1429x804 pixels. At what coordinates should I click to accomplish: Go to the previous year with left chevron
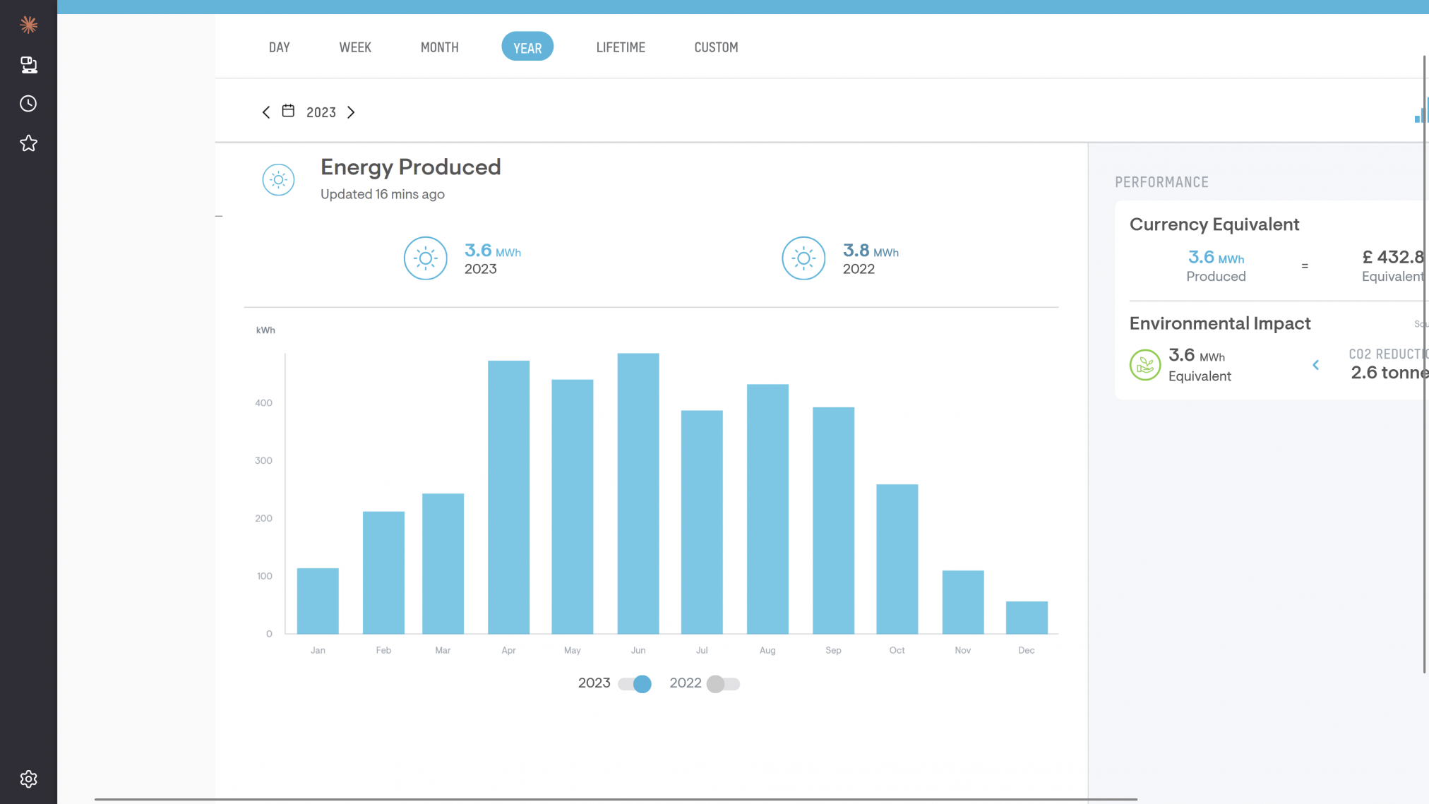pos(265,112)
